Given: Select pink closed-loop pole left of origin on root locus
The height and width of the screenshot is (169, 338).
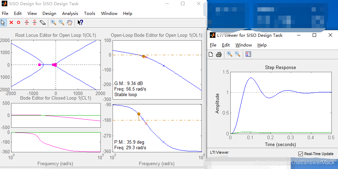Looking at the screenshot, I should [40, 65].
